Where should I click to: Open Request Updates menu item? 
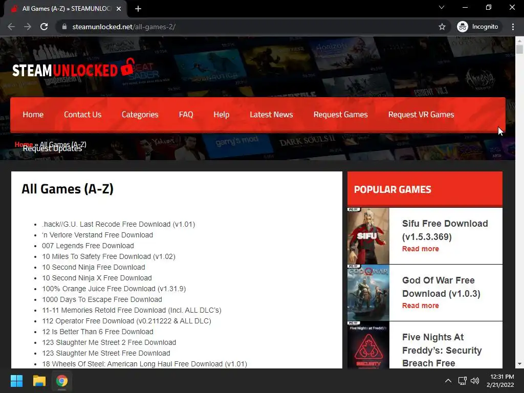coord(52,149)
